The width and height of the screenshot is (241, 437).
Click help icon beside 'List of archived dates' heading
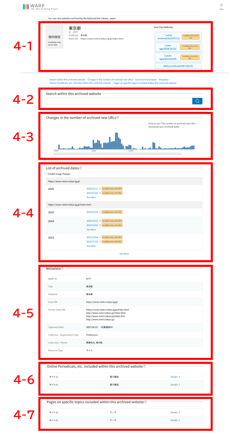[x=81, y=168]
